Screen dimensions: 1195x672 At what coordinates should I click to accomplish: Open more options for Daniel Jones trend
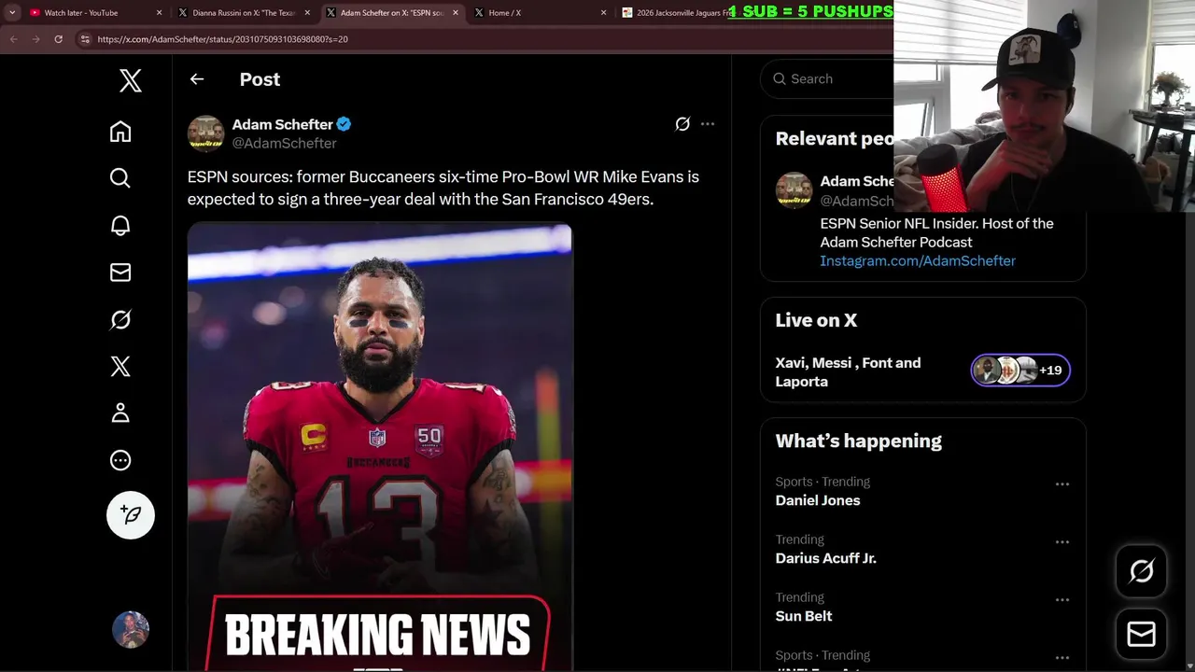coord(1062,484)
